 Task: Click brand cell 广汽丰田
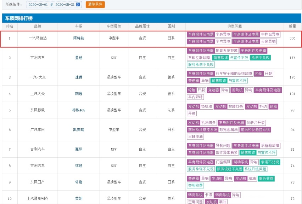click(x=37, y=130)
